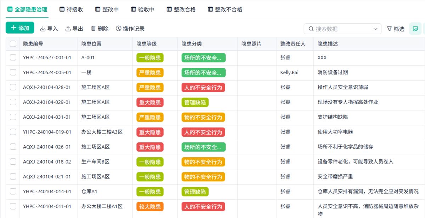Click the magnifier icon in search box

pyautogui.click(x=311, y=29)
